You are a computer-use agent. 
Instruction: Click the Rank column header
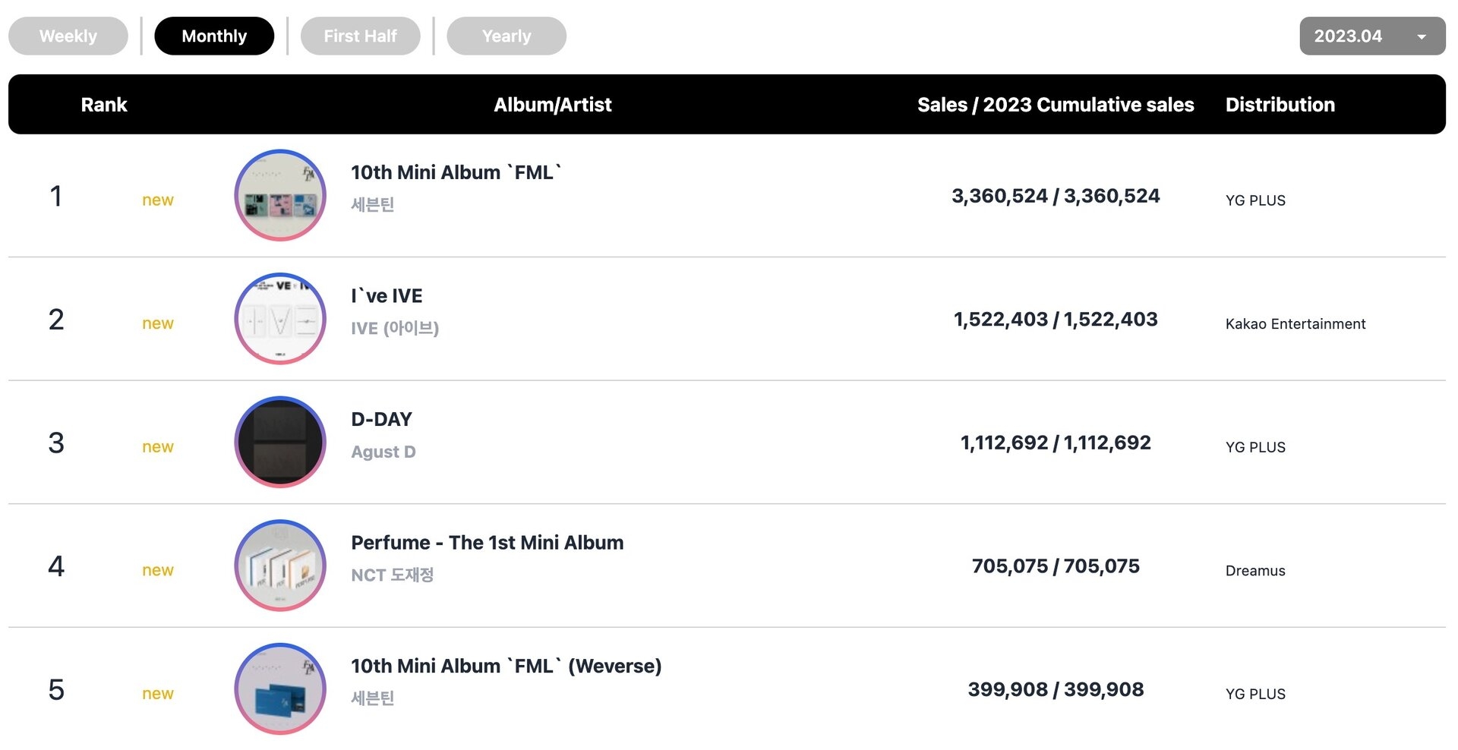tap(104, 105)
